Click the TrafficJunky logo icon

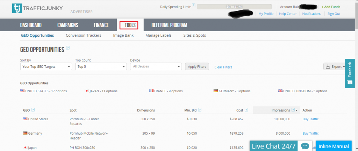[x=17, y=8]
